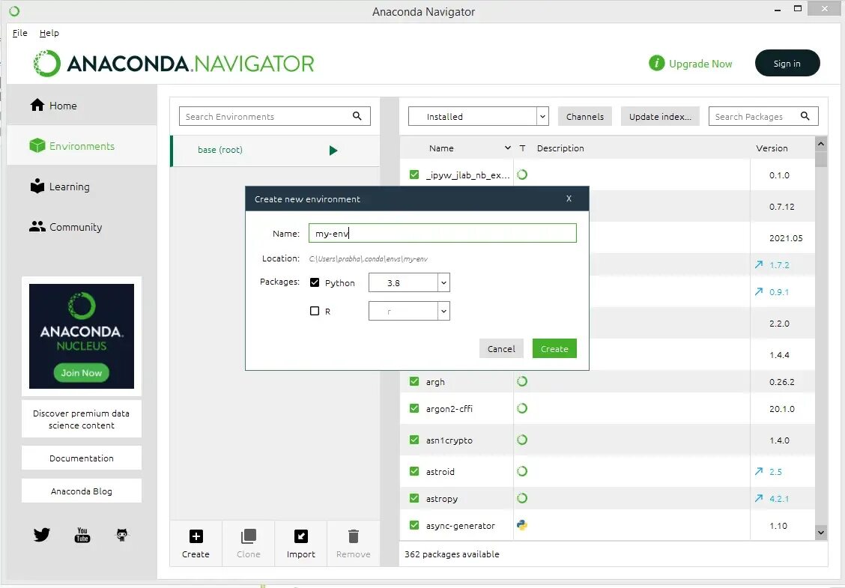Click the search environments magnifier icon
Viewport: 845px width, 588px height.
tap(357, 116)
